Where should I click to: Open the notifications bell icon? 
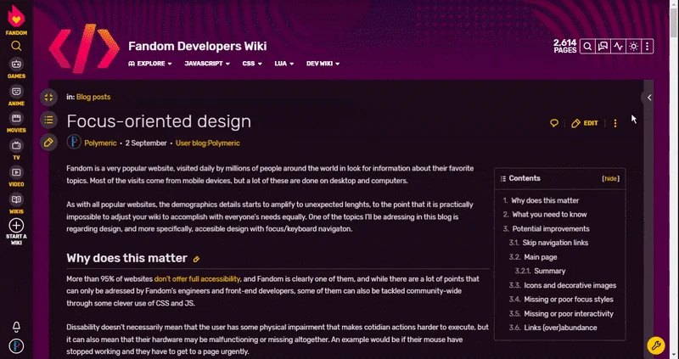(x=16, y=327)
